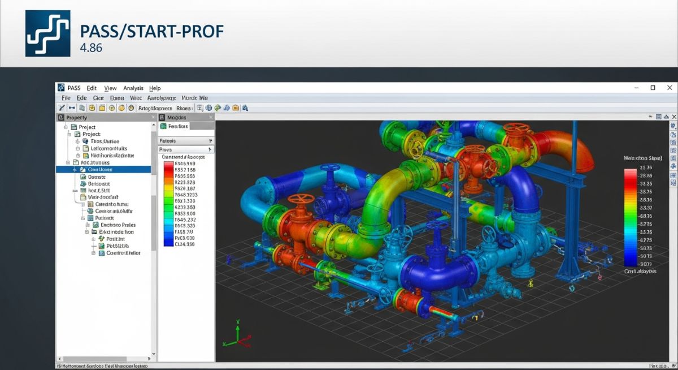
Task: Open the File menu
Action: click(66, 98)
